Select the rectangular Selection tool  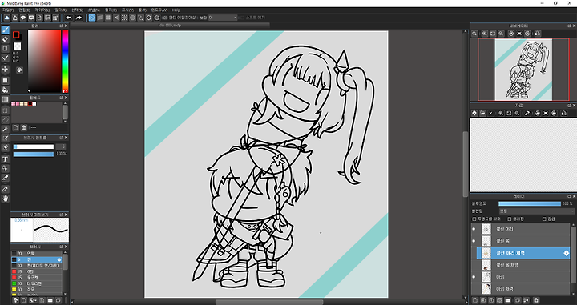(x=5, y=110)
